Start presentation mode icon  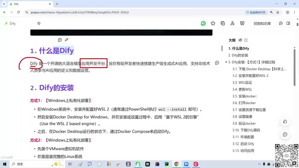coord(242,23)
